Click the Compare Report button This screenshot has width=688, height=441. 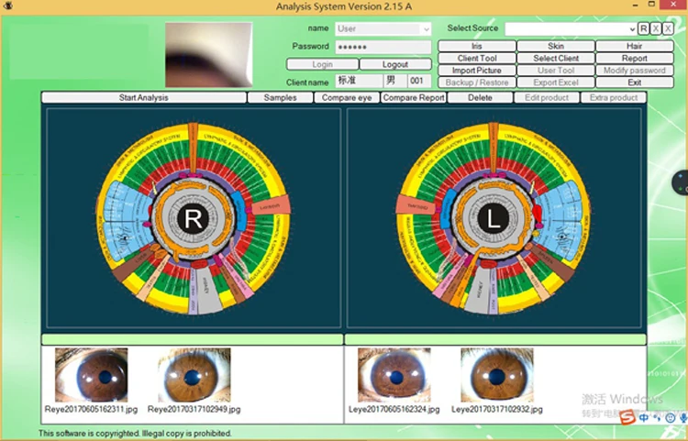click(414, 97)
